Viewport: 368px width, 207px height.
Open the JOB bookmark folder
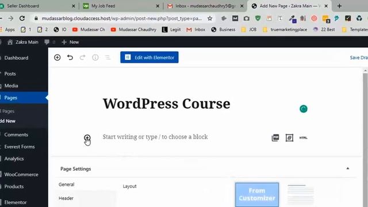pos(249,29)
